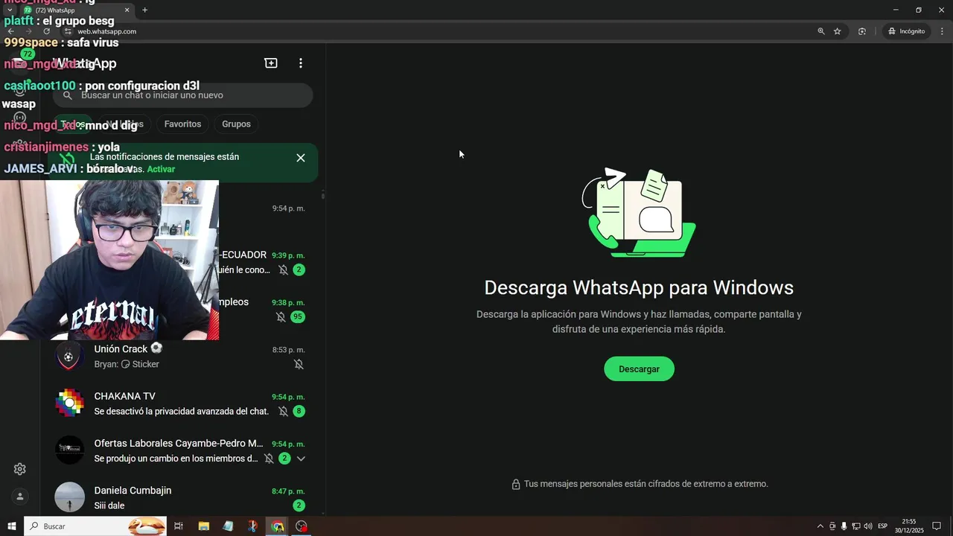Open File Explorer from the taskbar
Viewport: 953px width, 536px height.
point(203,526)
